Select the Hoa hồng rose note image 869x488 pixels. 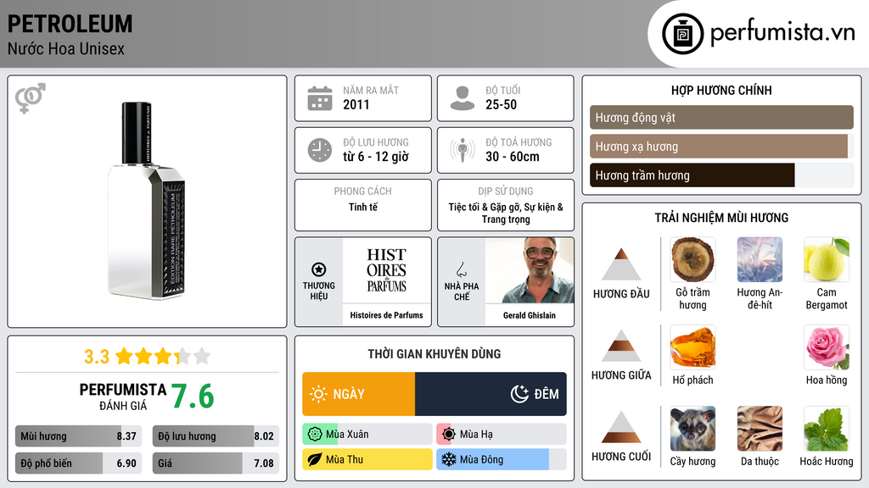827,347
